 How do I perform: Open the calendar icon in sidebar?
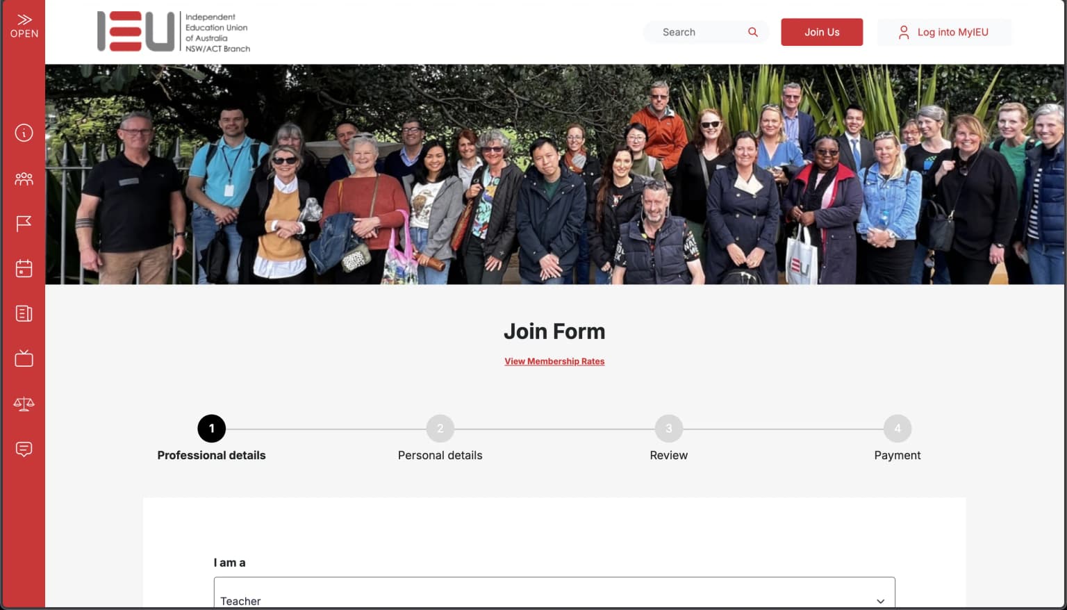point(24,268)
